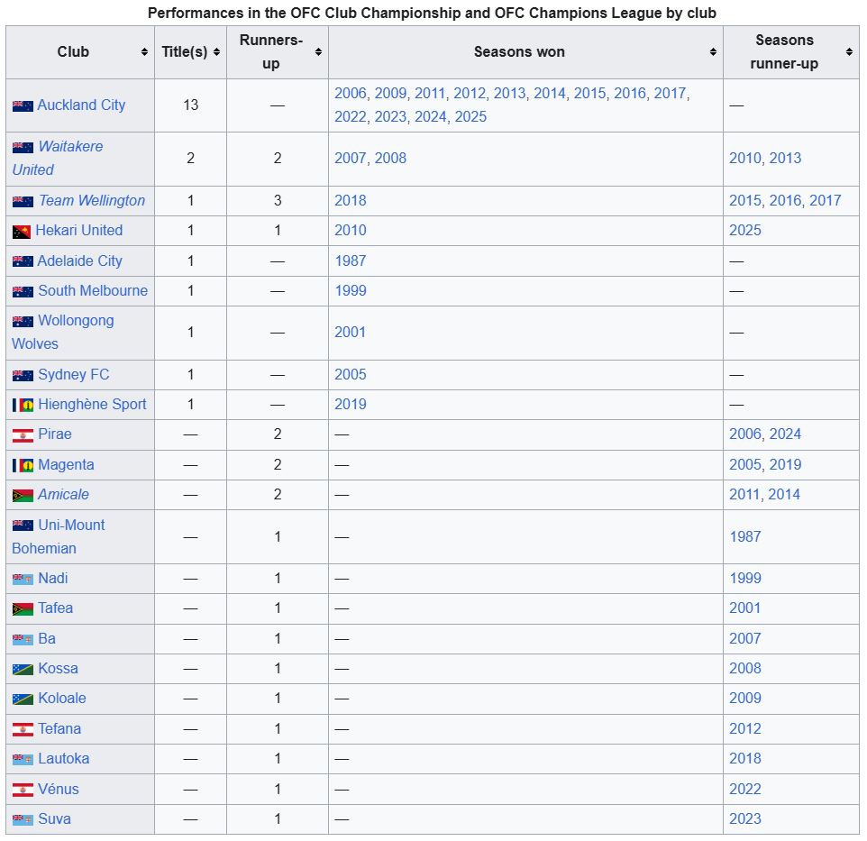
Task: Open the Wollongong Wolves link
Action: click(63, 333)
